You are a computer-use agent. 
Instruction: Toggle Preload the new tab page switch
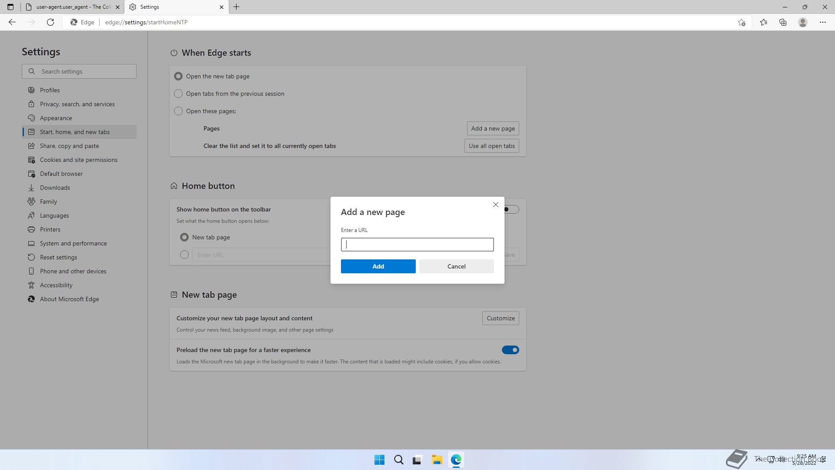[x=510, y=350]
